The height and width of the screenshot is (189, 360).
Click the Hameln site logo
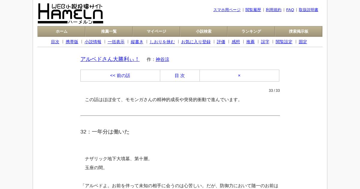point(70,13)
